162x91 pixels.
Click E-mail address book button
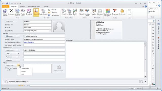11,36
